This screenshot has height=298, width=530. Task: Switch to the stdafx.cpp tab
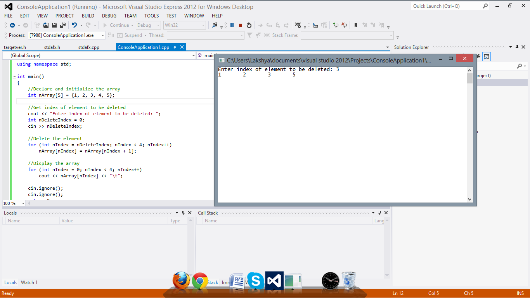[x=89, y=47]
